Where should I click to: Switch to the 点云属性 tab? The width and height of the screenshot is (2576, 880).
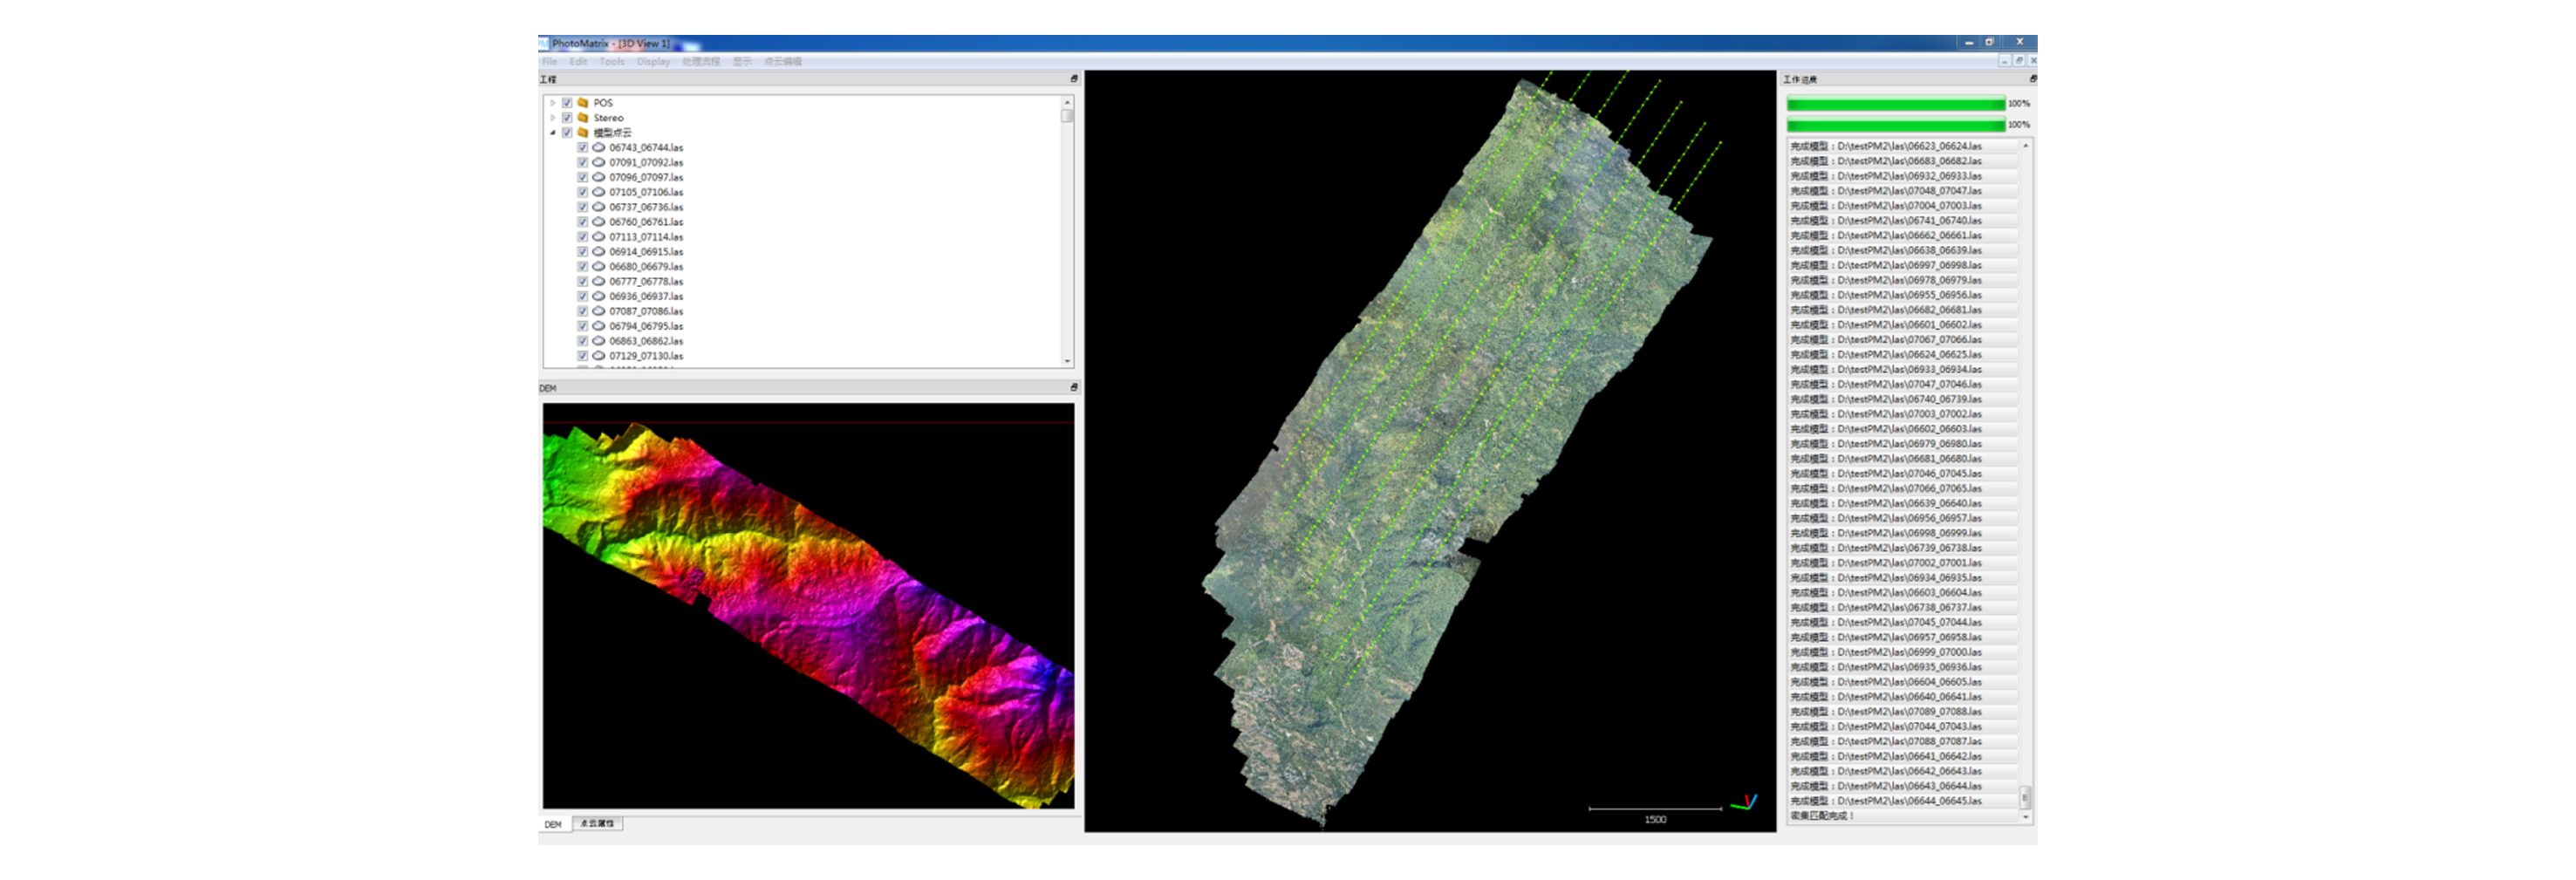597,823
